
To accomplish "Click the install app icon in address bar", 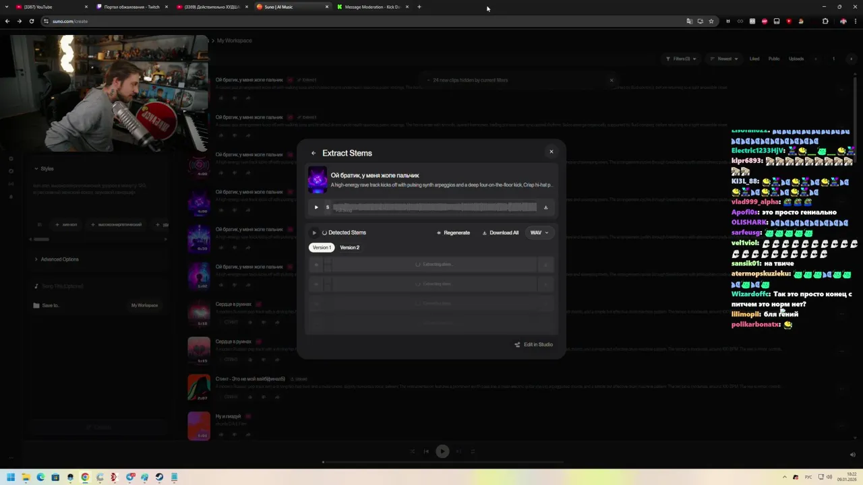I will [700, 21].
